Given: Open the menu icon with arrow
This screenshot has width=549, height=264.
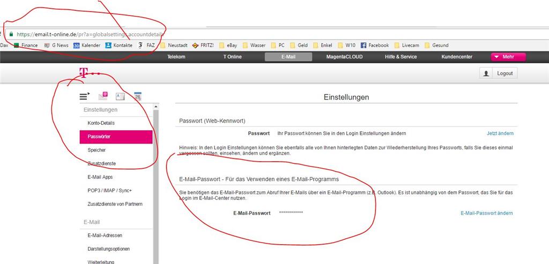Looking at the screenshot, I should [84, 96].
